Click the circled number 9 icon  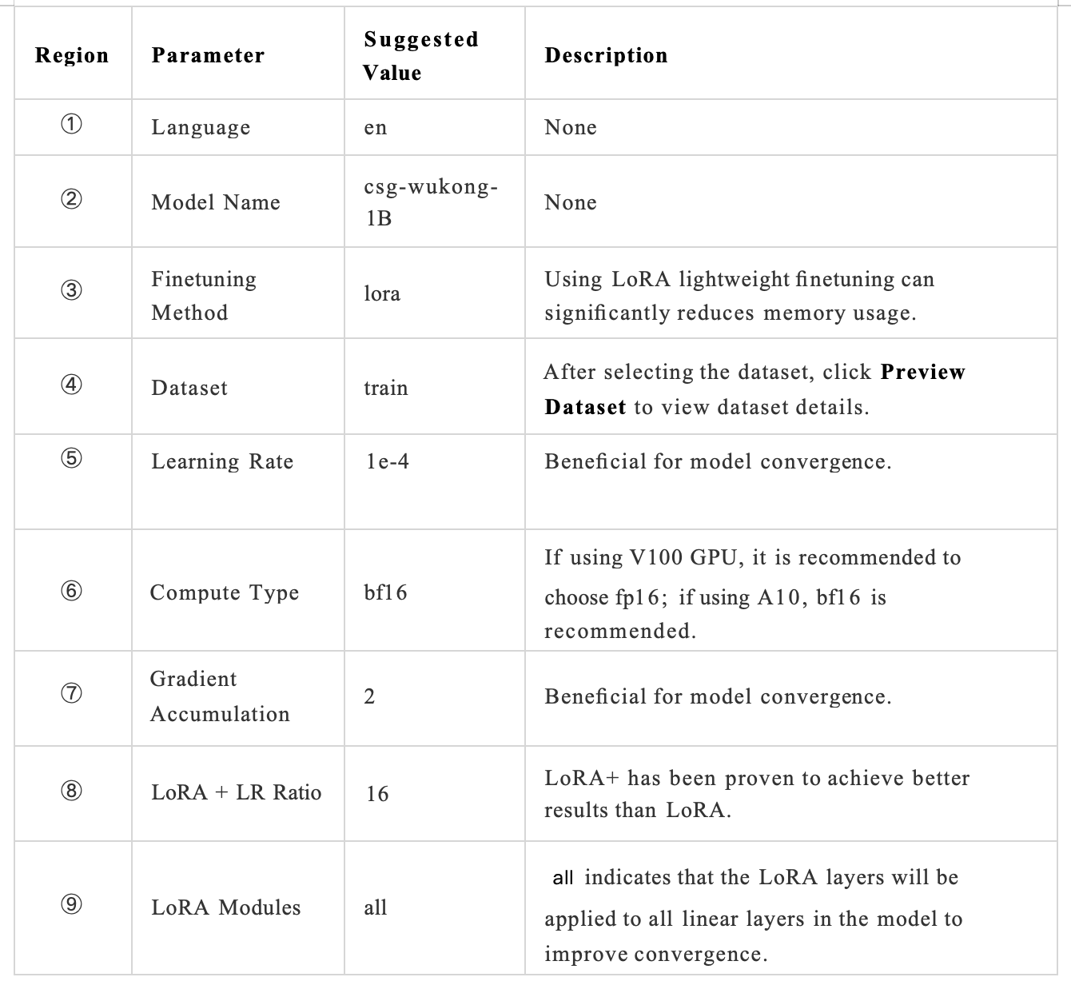[72, 904]
